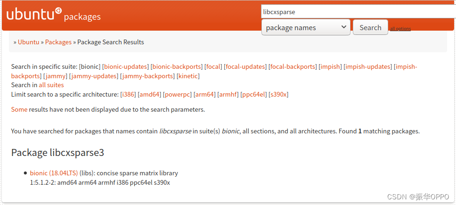
Task: Click the search field containing libcxsparse
Action: 358,12
